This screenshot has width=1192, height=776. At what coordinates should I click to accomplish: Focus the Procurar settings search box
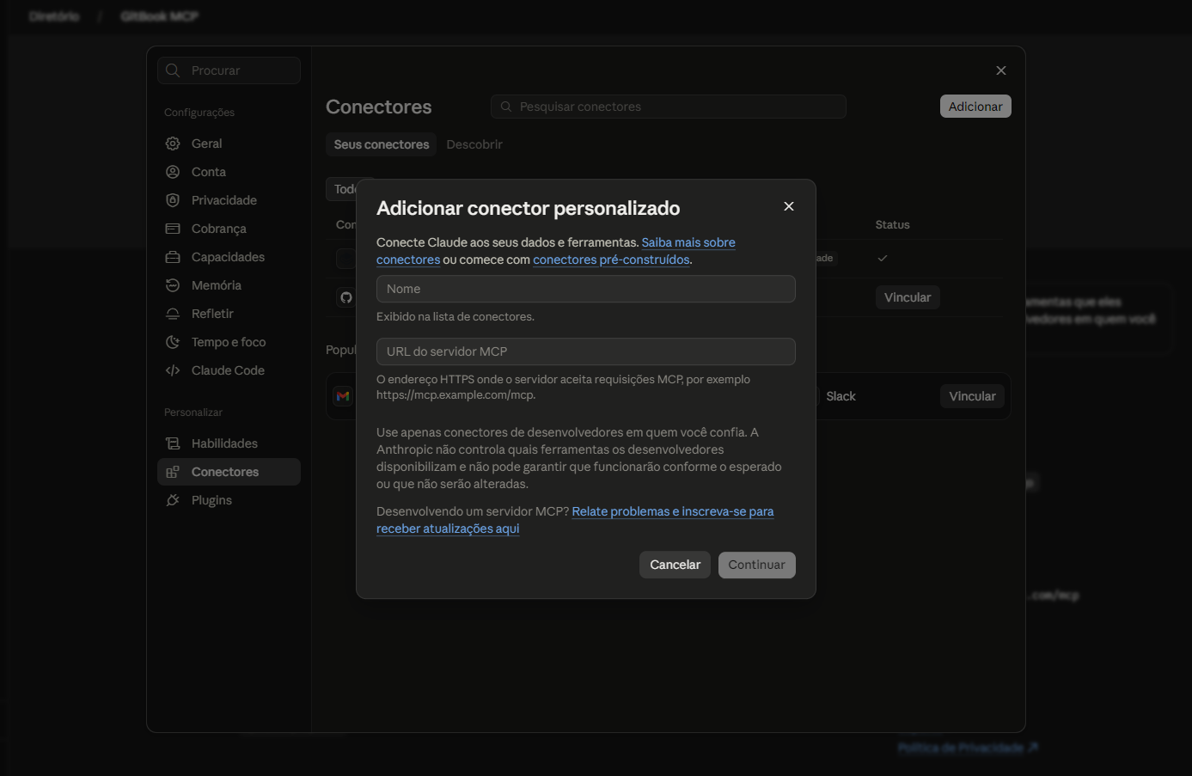229,70
